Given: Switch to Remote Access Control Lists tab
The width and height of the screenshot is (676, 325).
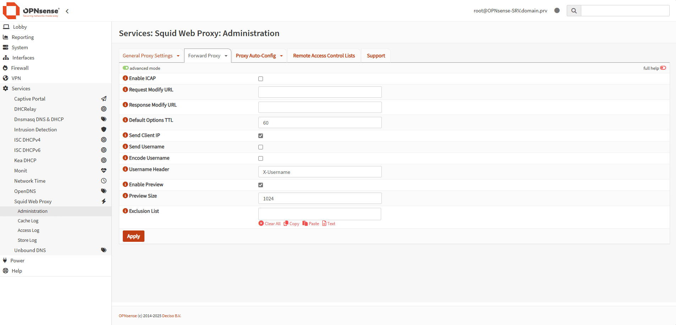Looking at the screenshot, I should [324, 56].
